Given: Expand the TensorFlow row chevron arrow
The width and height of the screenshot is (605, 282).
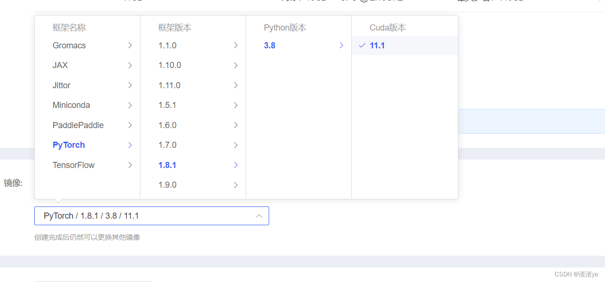Looking at the screenshot, I should 130,165.
